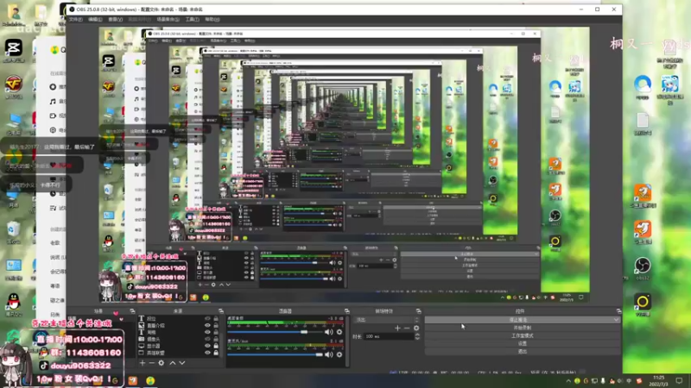Open transition properties gear icon
691x388 pixels.
[416, 329]
